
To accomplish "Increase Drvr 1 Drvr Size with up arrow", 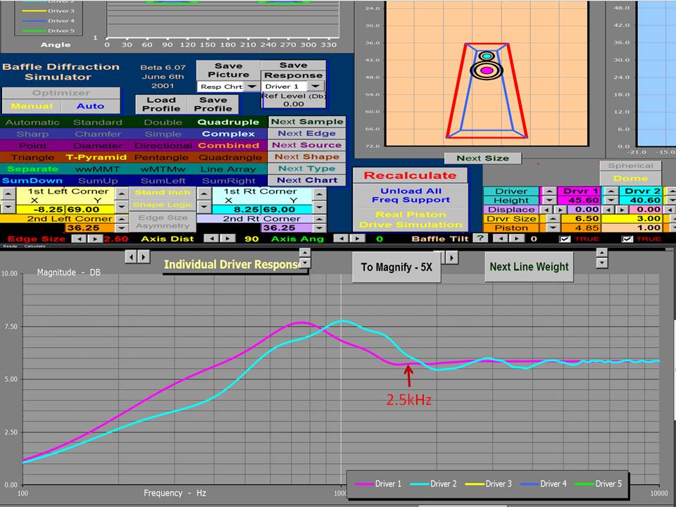I will [x=553, y=218].
